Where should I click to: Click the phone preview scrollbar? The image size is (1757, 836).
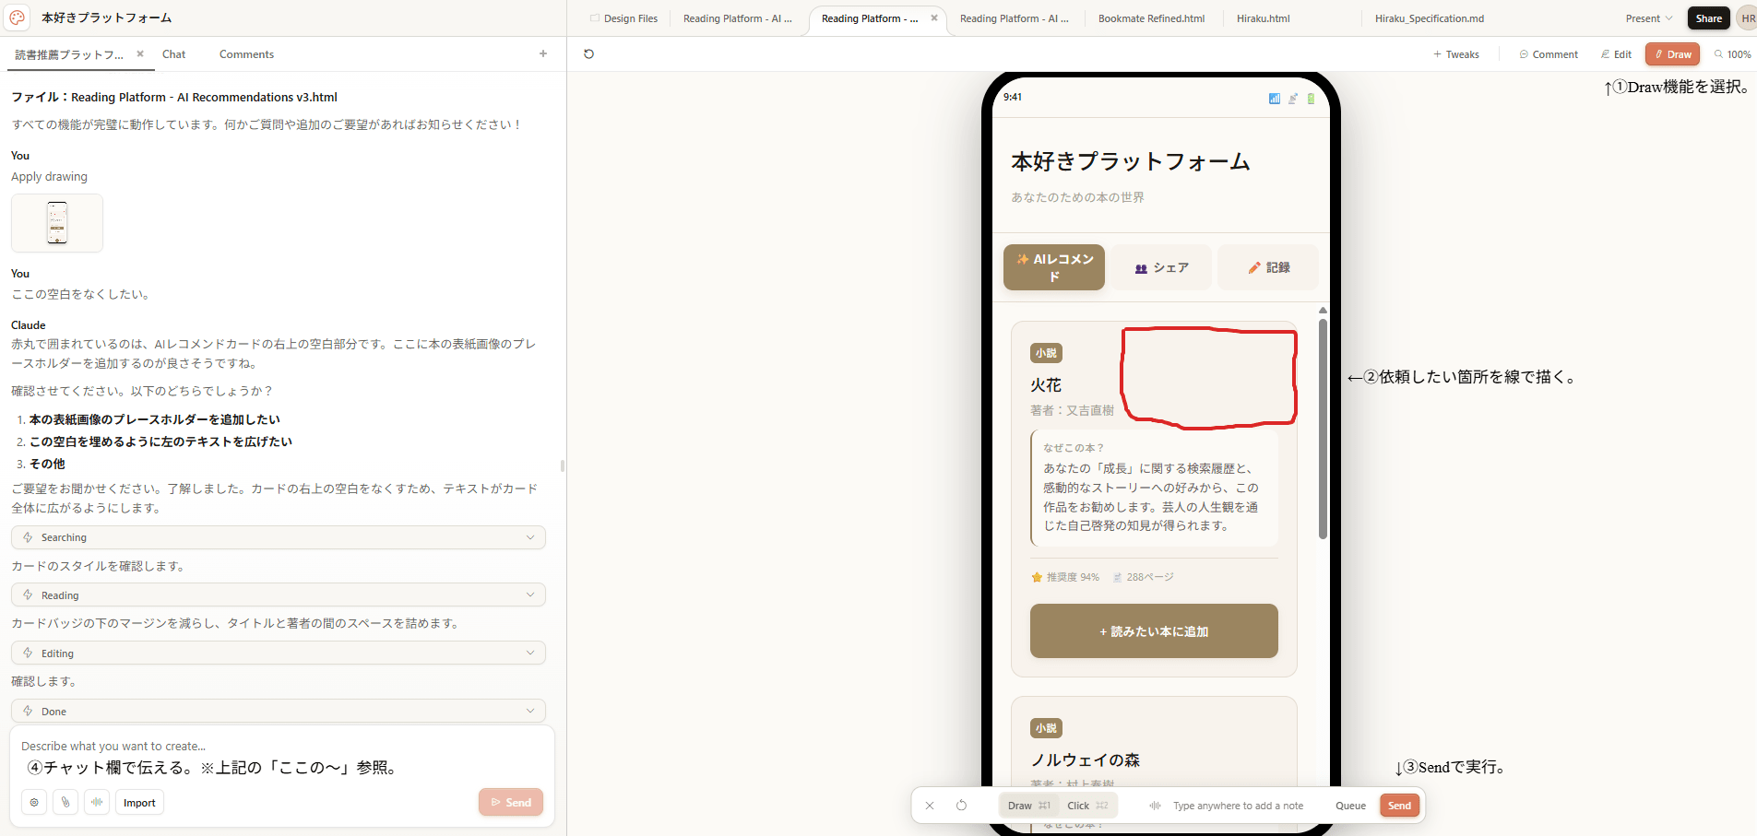pos(1323,429)
